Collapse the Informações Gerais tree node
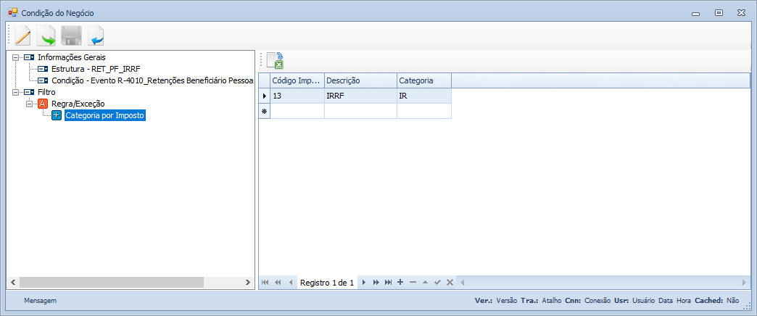757x316 pixels. click(16, 57)
